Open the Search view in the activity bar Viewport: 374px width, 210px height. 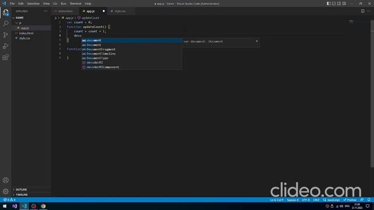[5, 23]
